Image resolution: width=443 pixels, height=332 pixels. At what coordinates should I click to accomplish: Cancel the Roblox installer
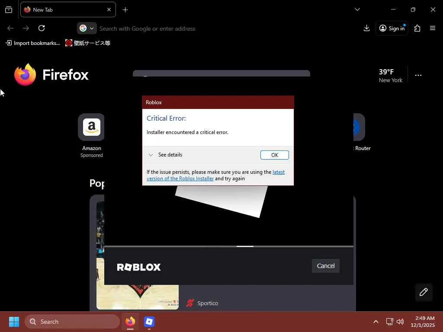pyautogui.click(x=325, y=266)
